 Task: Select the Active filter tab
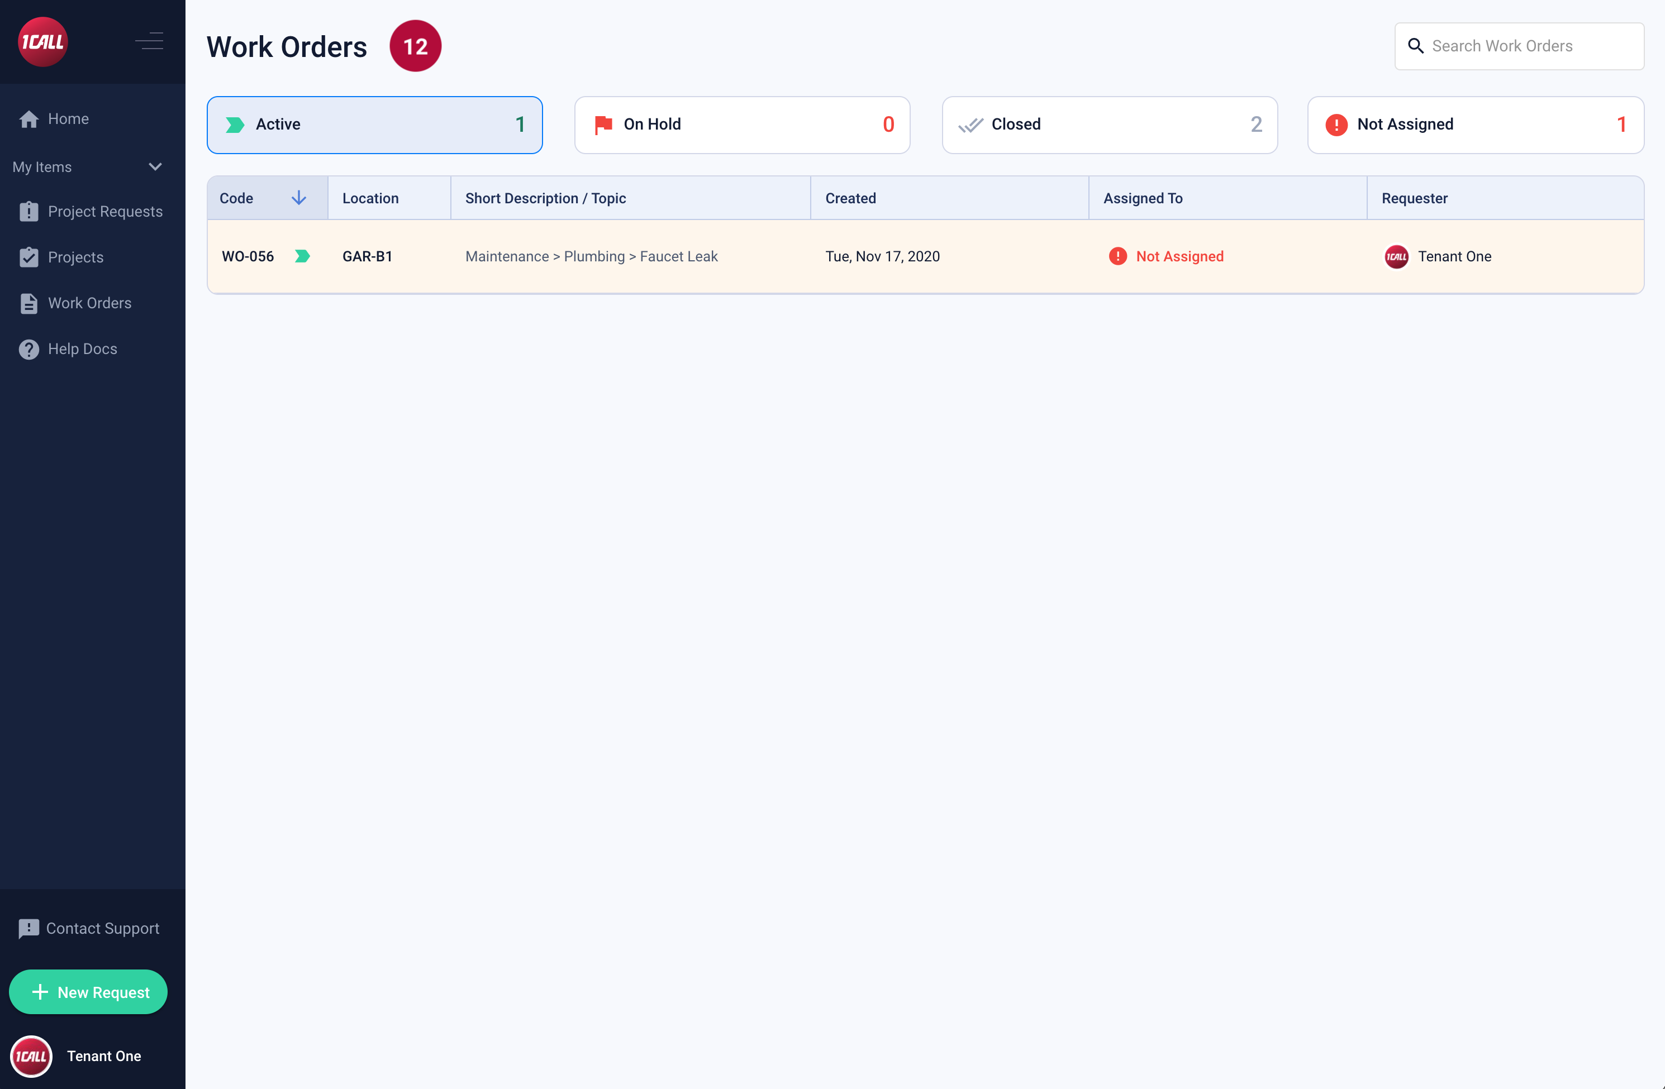tap(374, 125)
